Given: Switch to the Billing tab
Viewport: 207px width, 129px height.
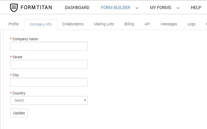Looking at the screenshot, I should tap(129, 24).
